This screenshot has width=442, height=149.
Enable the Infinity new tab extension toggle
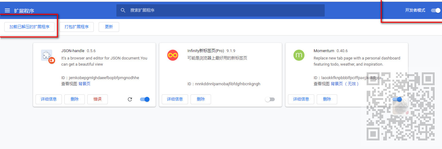(270, 99)
